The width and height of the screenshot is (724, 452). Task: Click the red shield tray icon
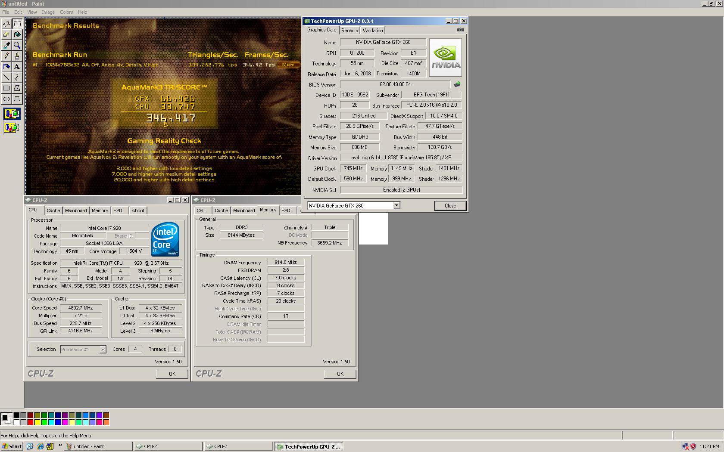click(693, 446)
